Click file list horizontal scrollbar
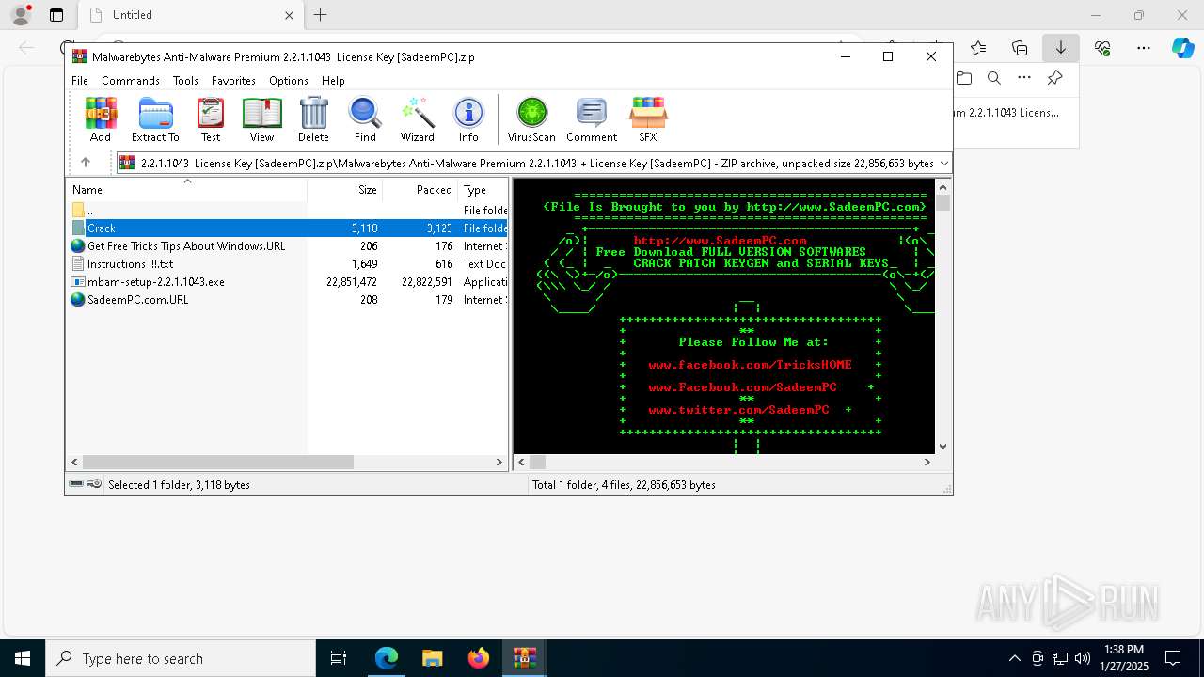The image size is (1204, 677). click(x=217, y=462)
